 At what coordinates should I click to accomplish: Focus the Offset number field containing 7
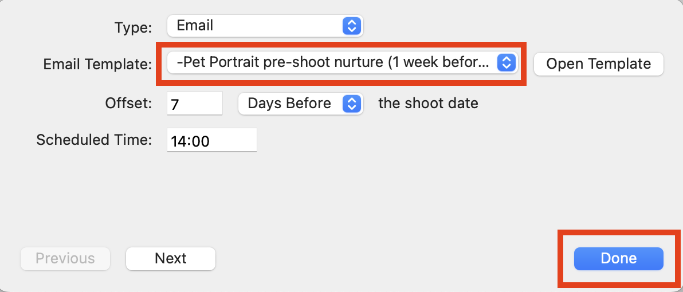pos(194,104)
